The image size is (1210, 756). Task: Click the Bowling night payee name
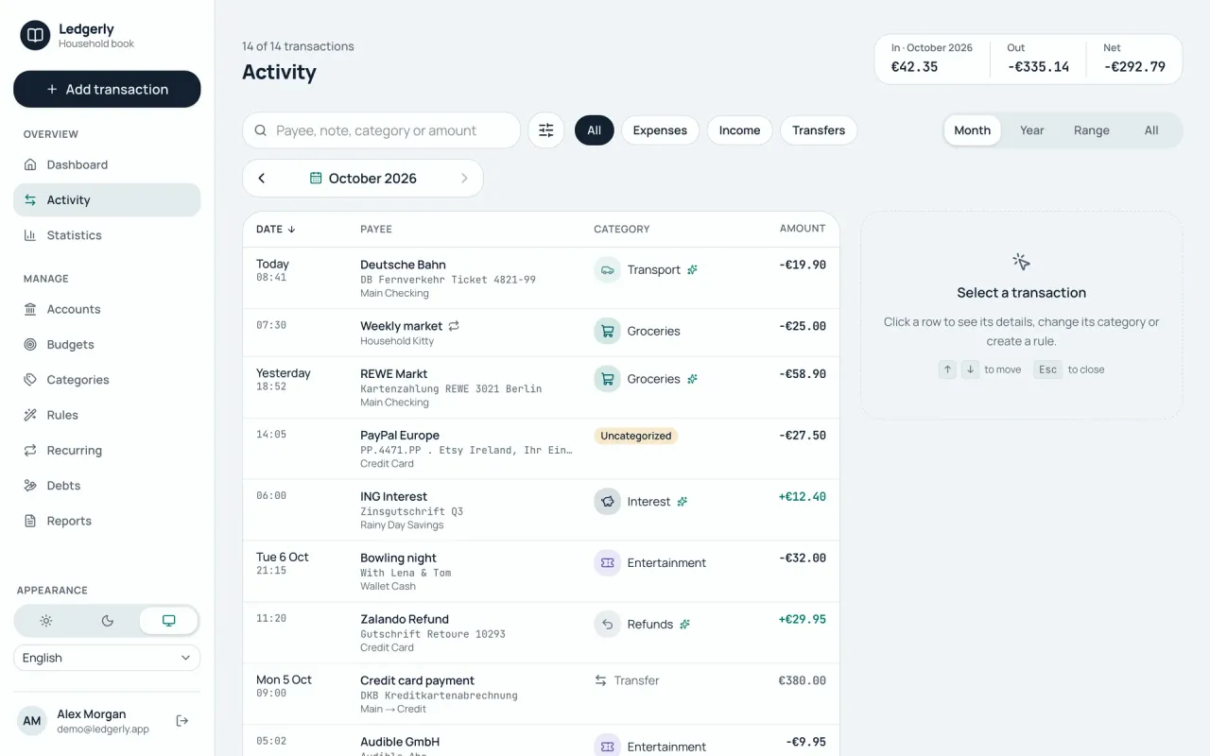coord(398,558)
